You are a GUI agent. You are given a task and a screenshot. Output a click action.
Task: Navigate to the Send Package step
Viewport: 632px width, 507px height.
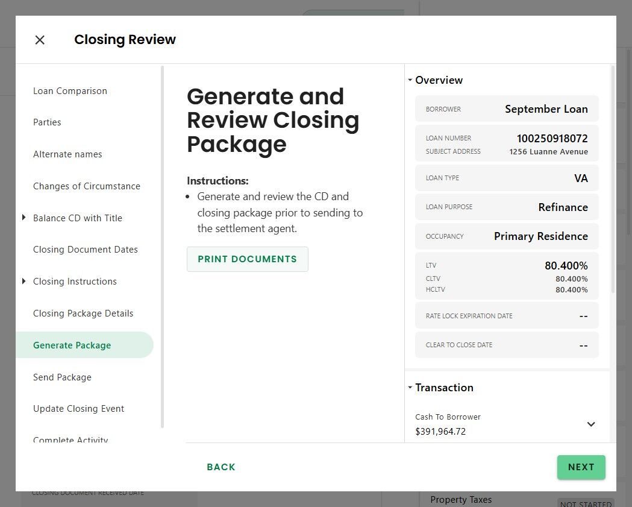(x=62, y=377)
